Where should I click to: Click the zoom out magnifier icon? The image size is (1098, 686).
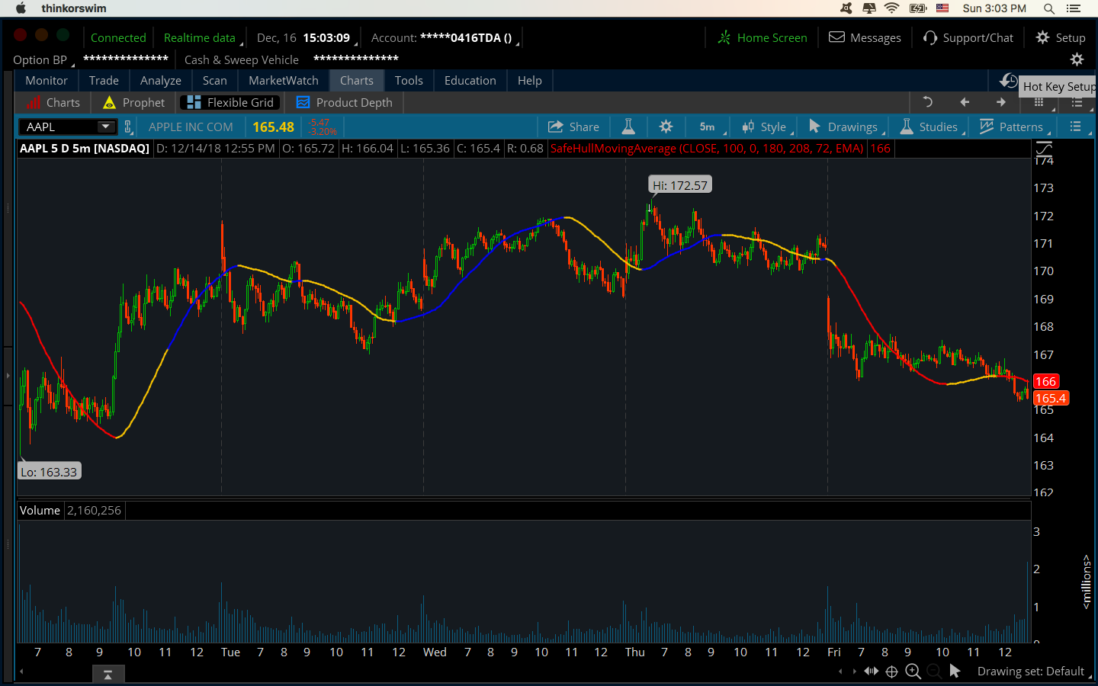(x=933, y=672)
